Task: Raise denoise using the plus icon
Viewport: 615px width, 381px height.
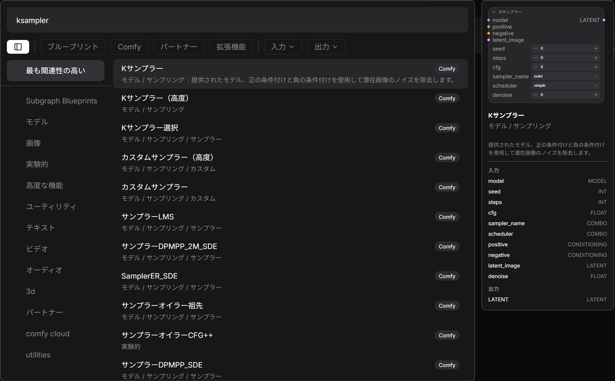Action: click(596, 95)
